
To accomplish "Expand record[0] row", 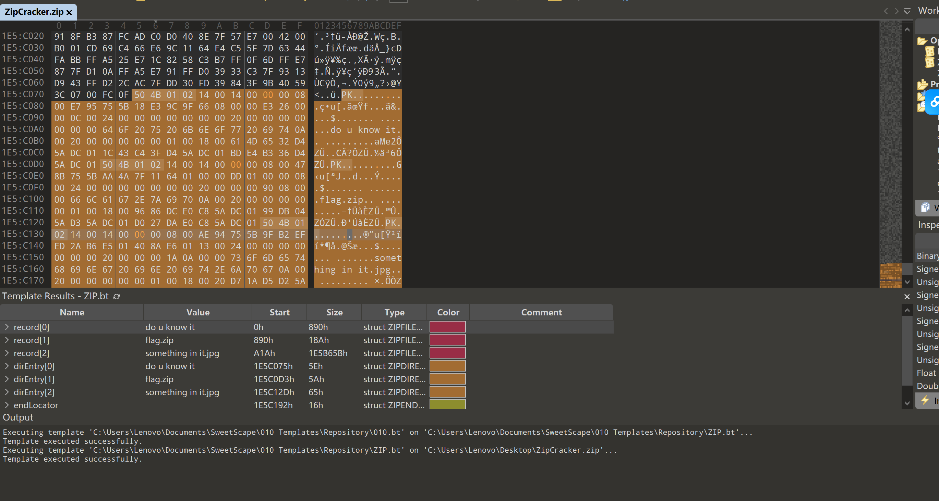I will pos(7,327).
